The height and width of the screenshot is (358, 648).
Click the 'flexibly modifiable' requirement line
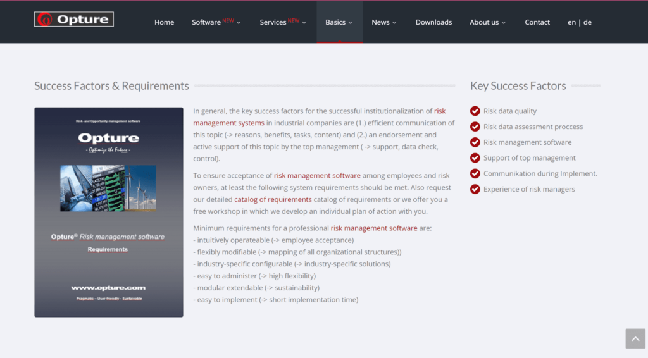point(297,252)
